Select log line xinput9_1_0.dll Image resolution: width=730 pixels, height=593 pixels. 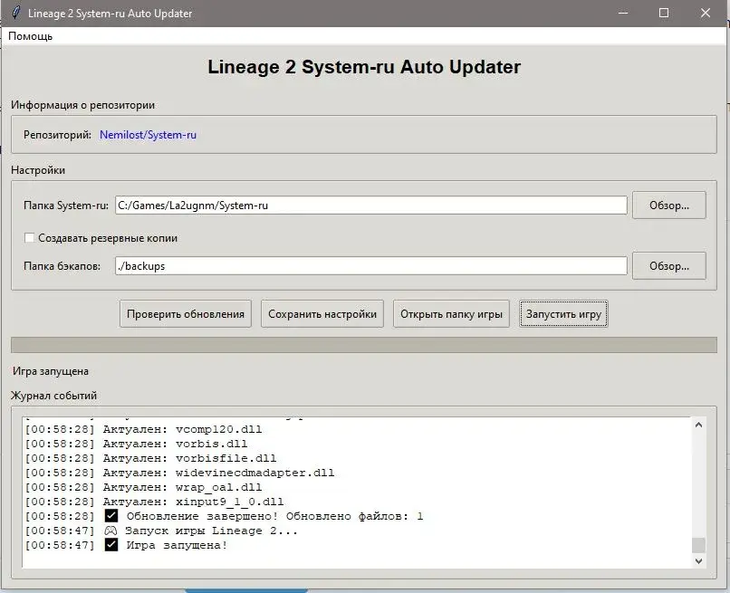[154, 502]
